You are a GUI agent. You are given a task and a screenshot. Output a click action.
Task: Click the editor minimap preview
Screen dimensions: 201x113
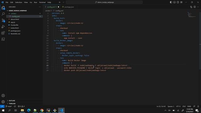click(192, 14)
